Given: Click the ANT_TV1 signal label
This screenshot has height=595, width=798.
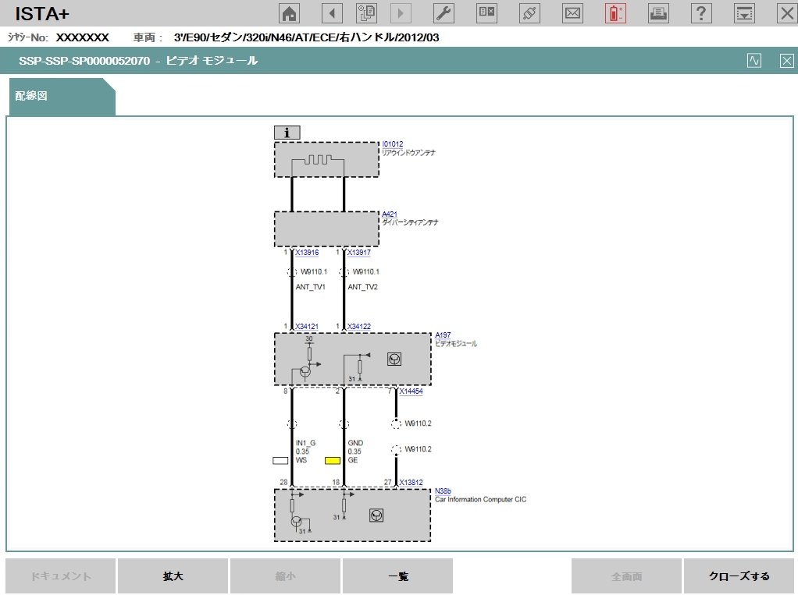Looking at the screenshot, I should click(x=311, y=286).
